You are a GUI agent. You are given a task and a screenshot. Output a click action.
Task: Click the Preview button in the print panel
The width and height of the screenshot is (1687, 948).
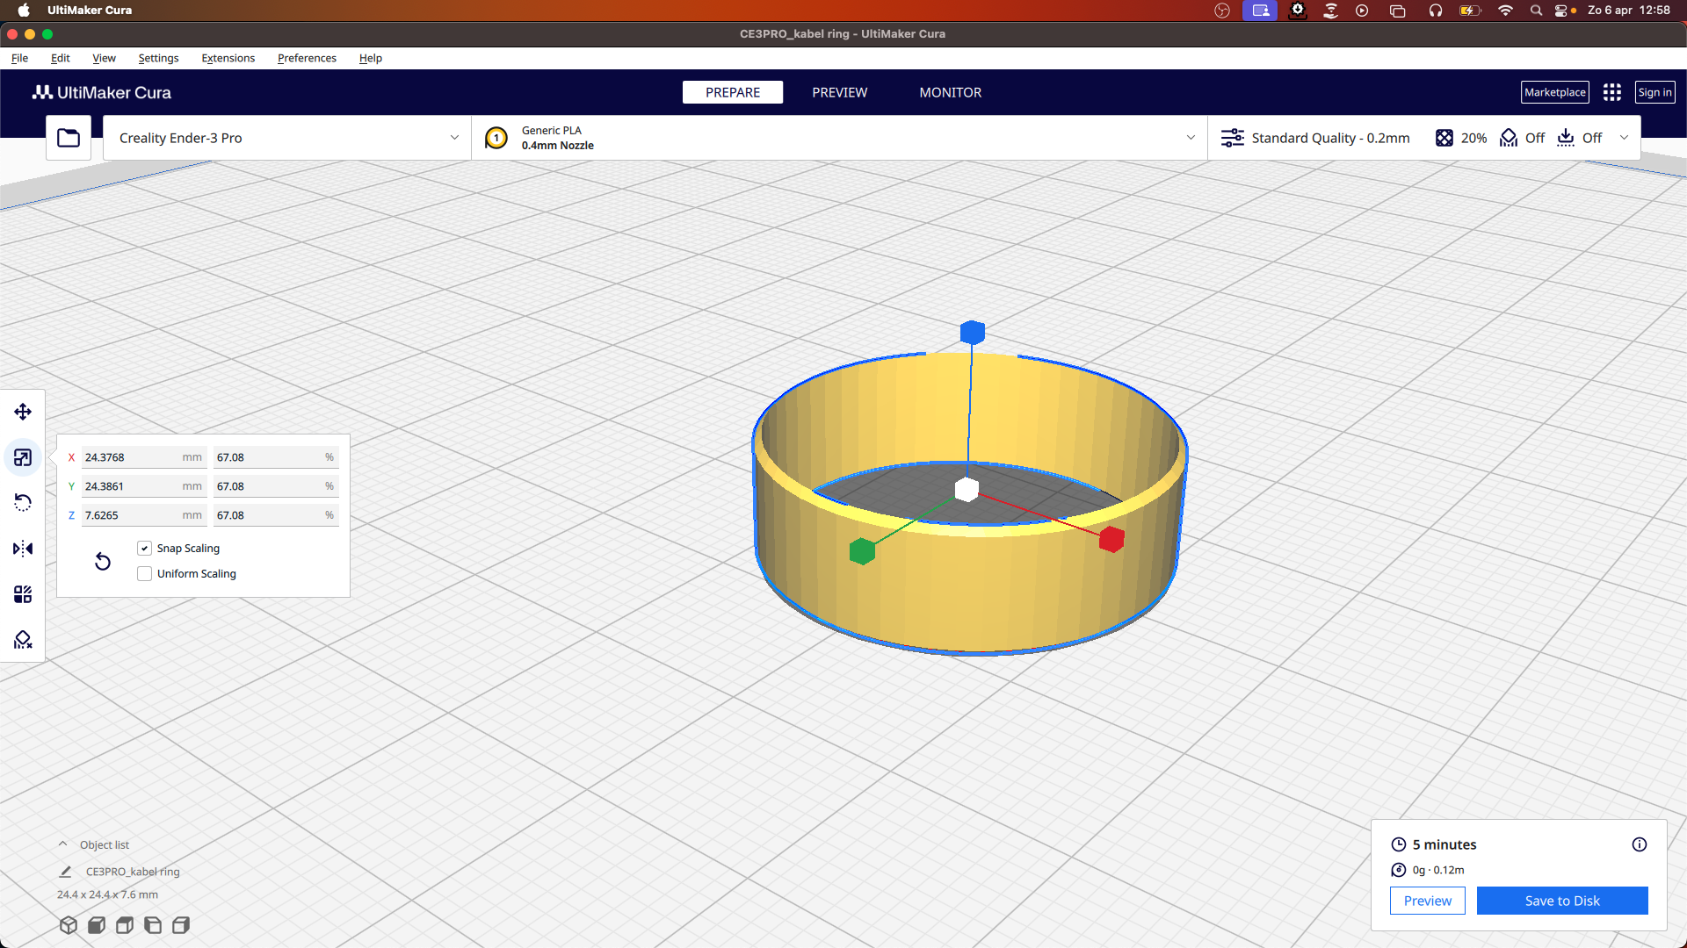click(x=1428, y=901)
